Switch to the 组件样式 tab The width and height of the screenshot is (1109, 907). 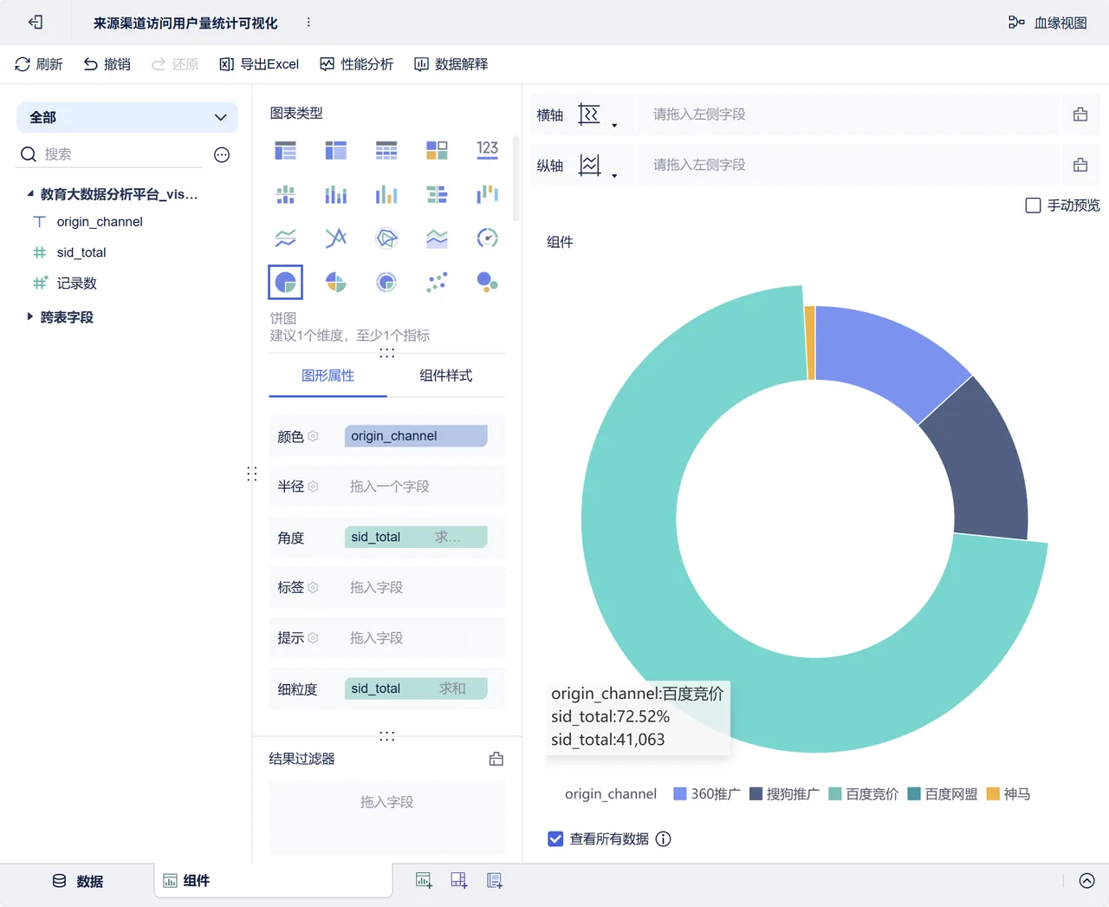(x=446, y=375)
